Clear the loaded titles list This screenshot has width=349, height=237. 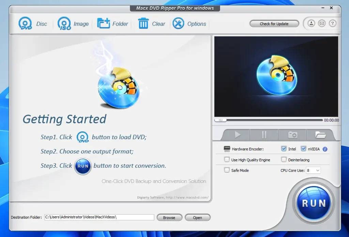[144, 24]
